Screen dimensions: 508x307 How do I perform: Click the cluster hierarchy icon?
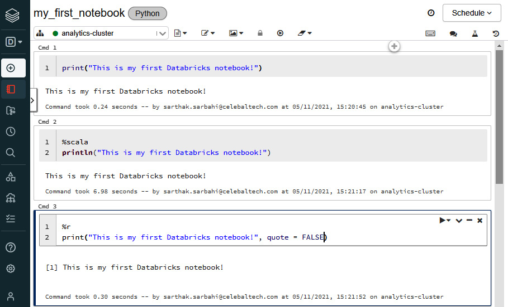(x=40, y=33)
